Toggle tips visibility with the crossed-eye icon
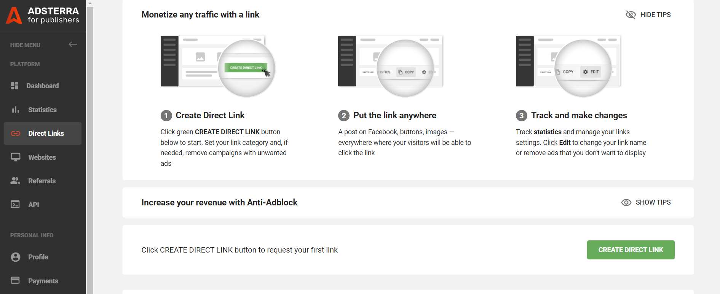 click(631, 14)
